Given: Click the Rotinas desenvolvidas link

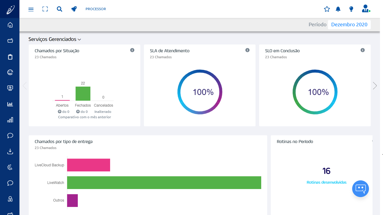Looking at the screenshot, I should tap(326, 182).
